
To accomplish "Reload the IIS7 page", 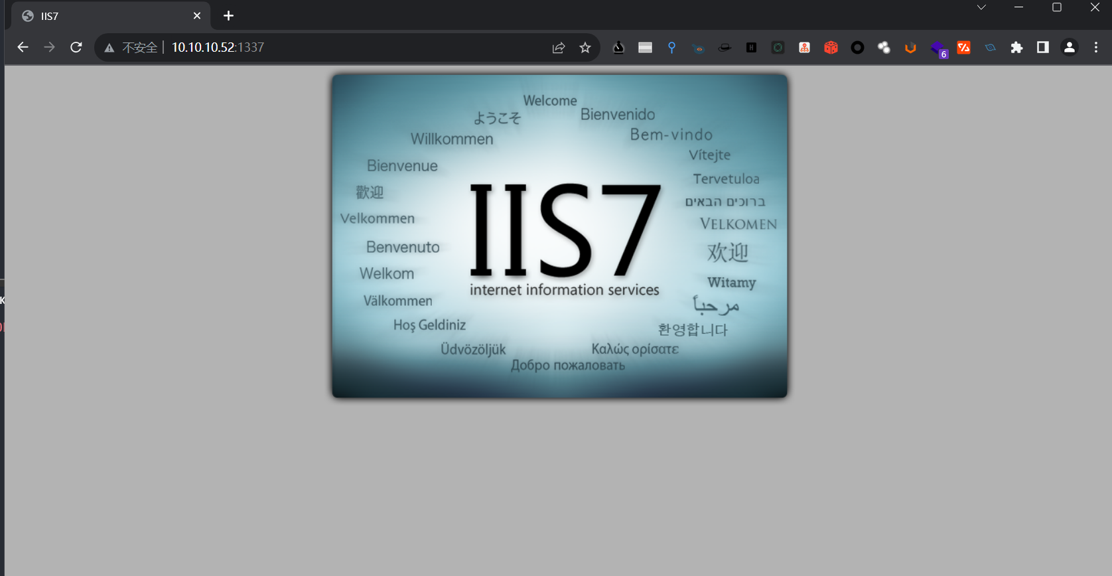I will coord(76,47).
